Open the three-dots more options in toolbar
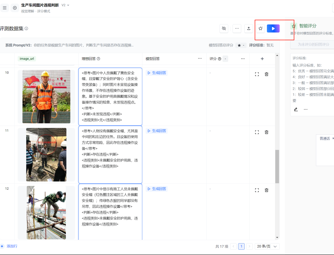This screenshot has width=334, height=255. [x=237, y=28]
